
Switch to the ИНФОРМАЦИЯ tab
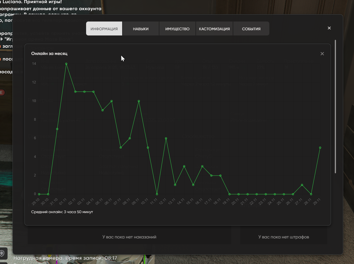[104, 29]
